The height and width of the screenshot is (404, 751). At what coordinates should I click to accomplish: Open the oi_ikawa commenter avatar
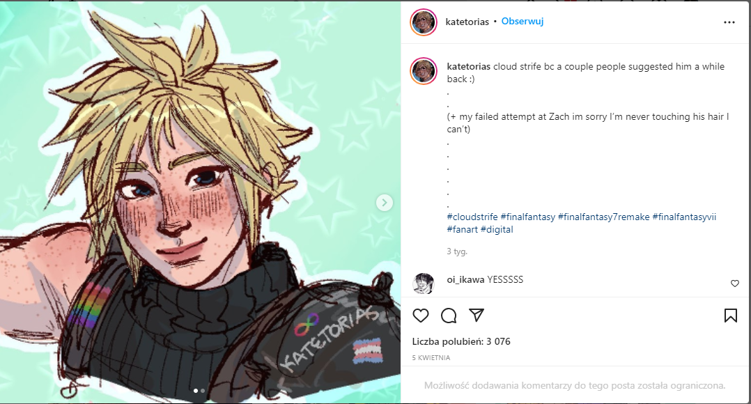(x=424, y=283)
